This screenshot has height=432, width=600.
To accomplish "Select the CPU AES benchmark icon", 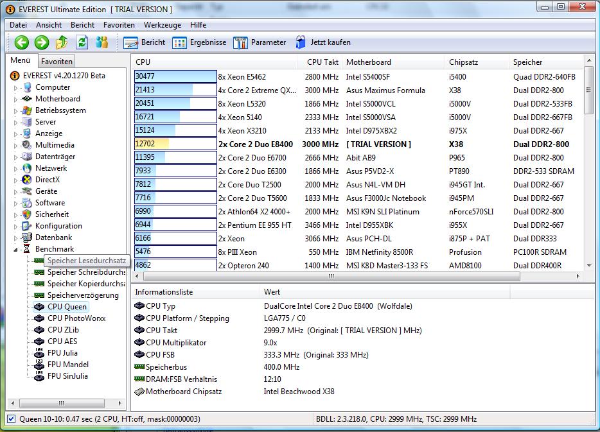I will tap(39, 341).
